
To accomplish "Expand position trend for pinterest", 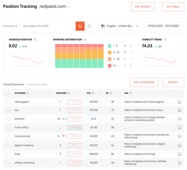I will [x=75, y=119].
